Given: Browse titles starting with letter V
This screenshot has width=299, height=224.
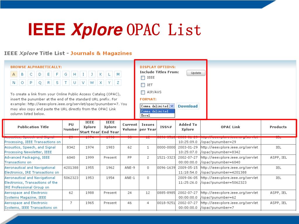Looking at the screenshot, I should pos(83,83).
